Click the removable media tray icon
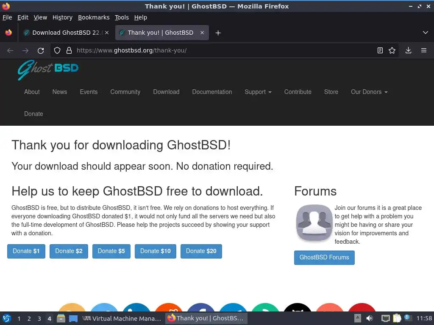This screenshot has width=434, height=325. tap(358, 318)
